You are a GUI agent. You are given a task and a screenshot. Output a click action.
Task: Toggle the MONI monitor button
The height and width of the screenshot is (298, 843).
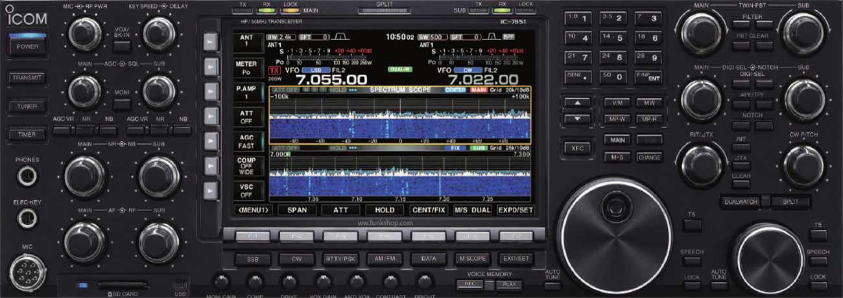click(x=122, y=104)
